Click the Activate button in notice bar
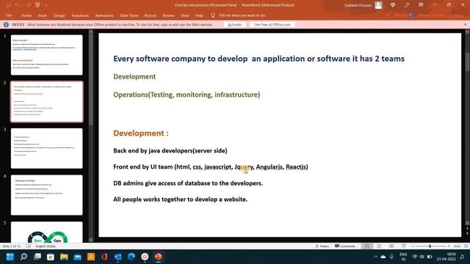The height and width of the screenshot is (264, 470). click(x=235, y=24)
